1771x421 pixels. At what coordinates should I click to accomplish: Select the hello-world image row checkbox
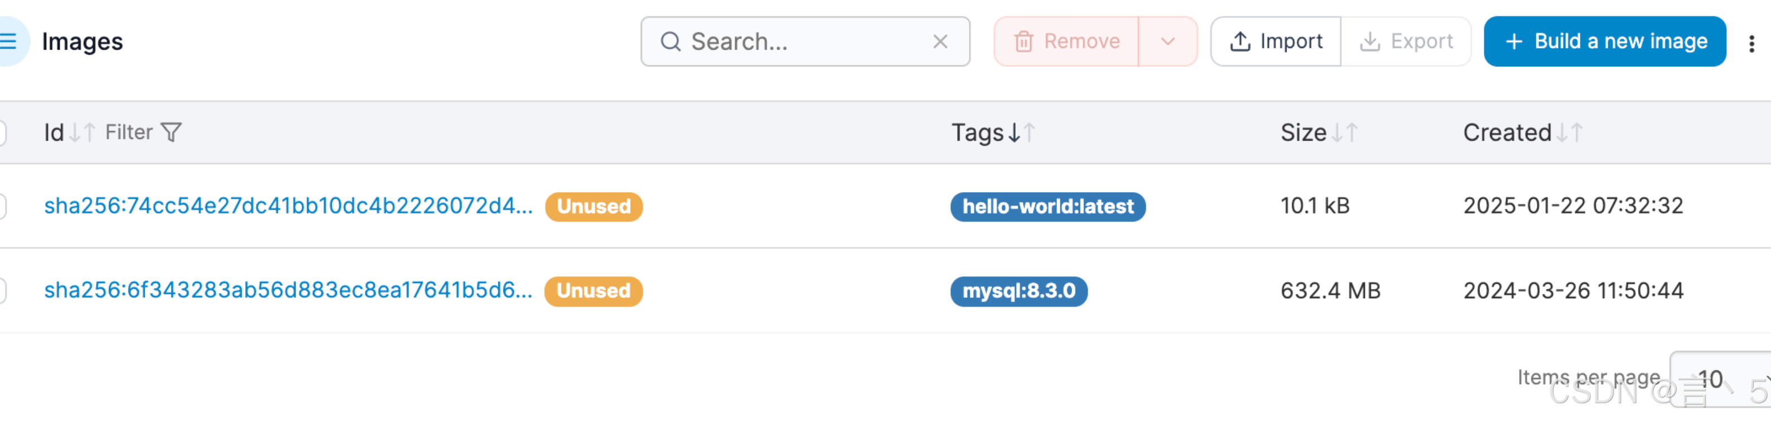(x=3, y=207)
